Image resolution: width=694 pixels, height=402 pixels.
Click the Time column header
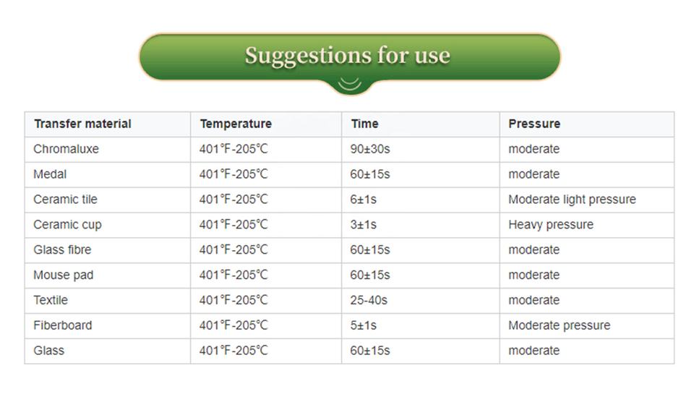(364, 124)
